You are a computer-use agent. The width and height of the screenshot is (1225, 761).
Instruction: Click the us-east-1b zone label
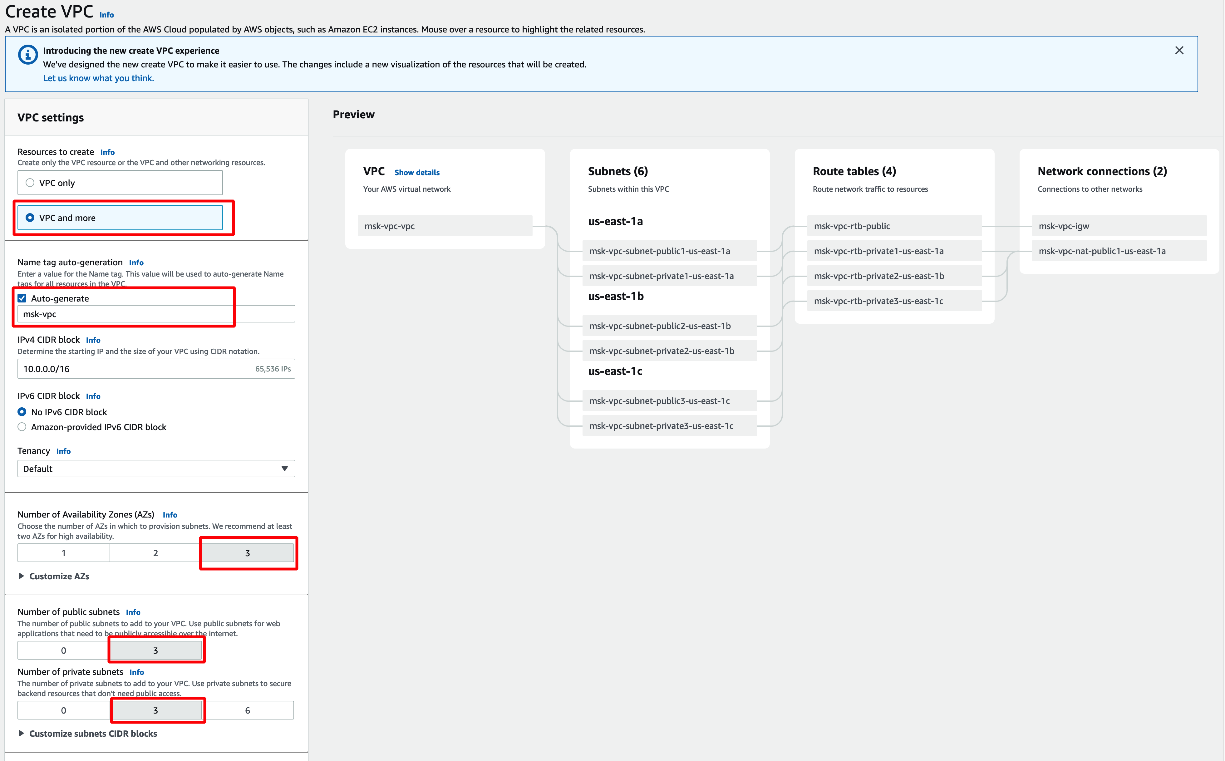click(x=616, y=297)
